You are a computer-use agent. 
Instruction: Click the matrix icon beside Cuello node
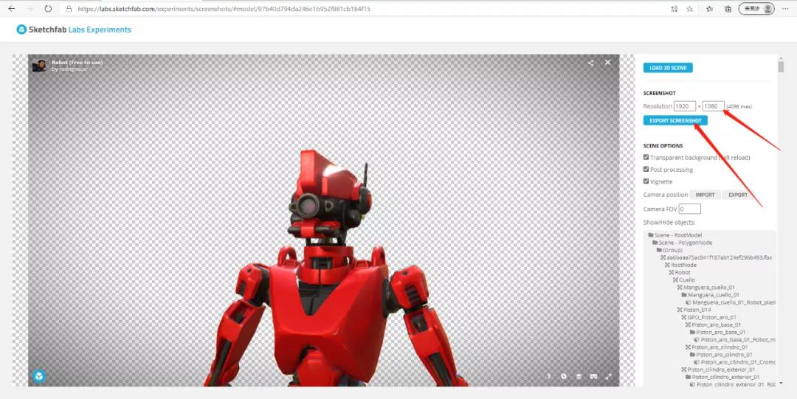675,280
